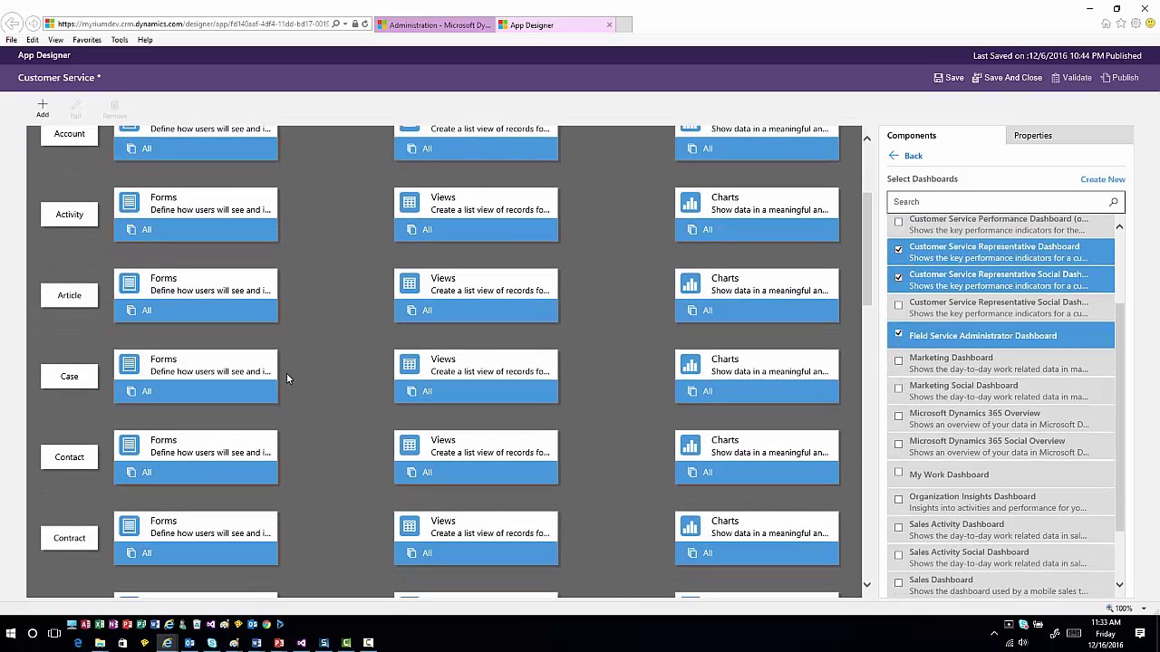Viewport: 1160px width, 652px height.
Task: Expand All under Contract Forms
Action: (x=196, y=553)
